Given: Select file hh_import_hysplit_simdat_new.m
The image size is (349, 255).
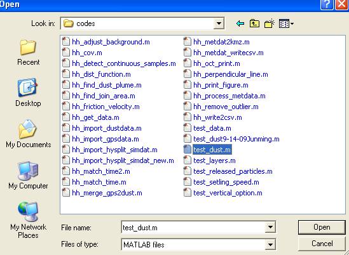Looking at the screenshot, I should point(123,160).
